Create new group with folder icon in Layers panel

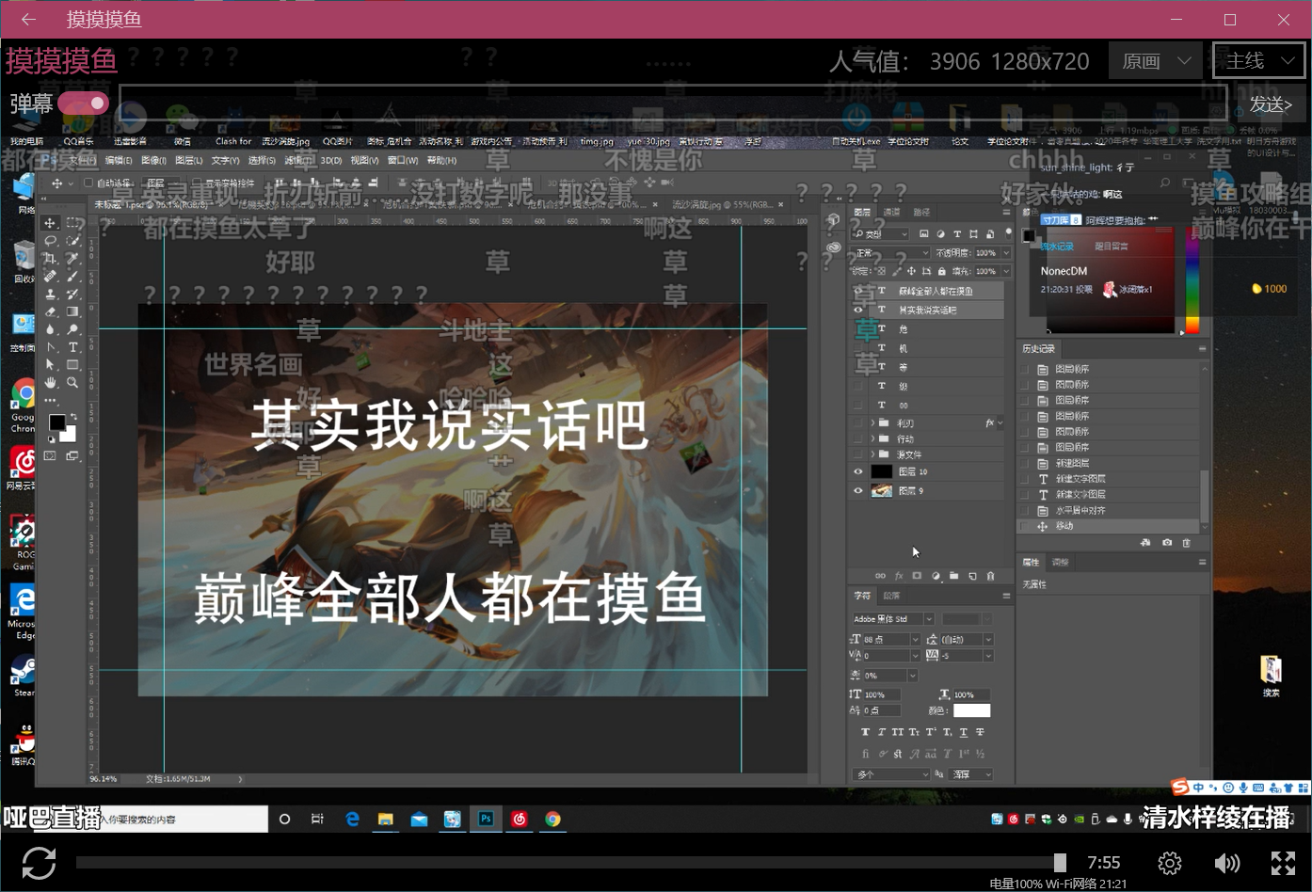coord(953,576)
